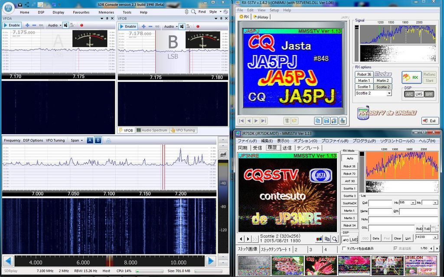Viewport: 444px width, 277px height.
Task: Click the camera screenshot icon in SDR Console title bar
Action: [x=20, y=4]
